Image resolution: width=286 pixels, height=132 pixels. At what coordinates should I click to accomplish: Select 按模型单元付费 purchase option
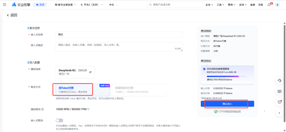pos(139,90)
